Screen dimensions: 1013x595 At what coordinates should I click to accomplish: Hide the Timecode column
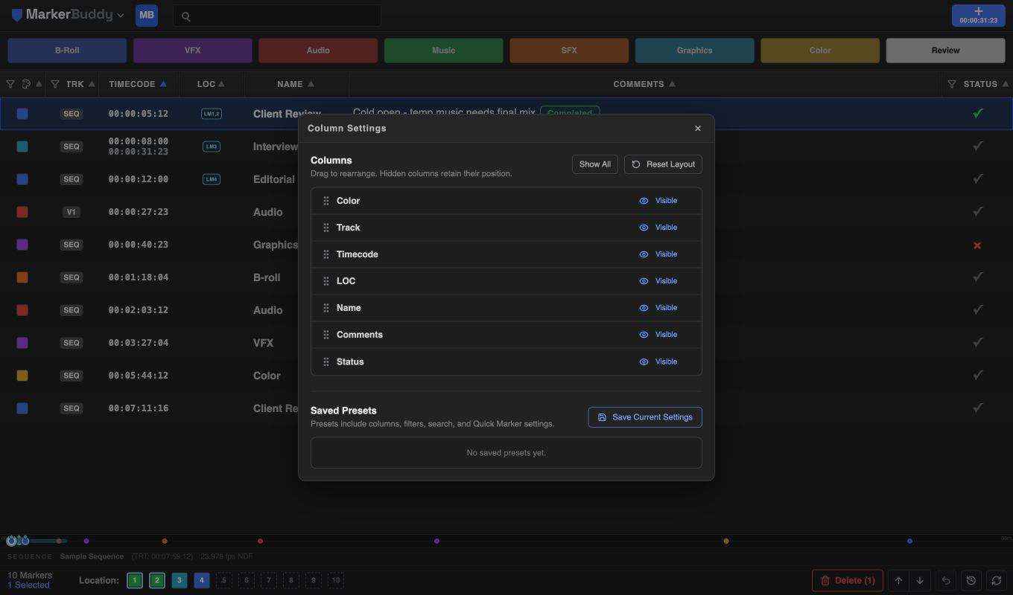[x=658, y=254]
